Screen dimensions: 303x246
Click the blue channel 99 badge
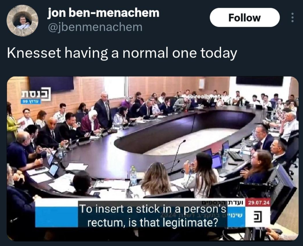click(31, 101)
